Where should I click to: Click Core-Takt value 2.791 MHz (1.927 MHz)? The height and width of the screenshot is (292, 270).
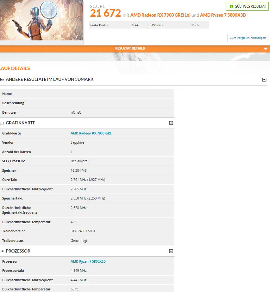(x=88, y=180)
